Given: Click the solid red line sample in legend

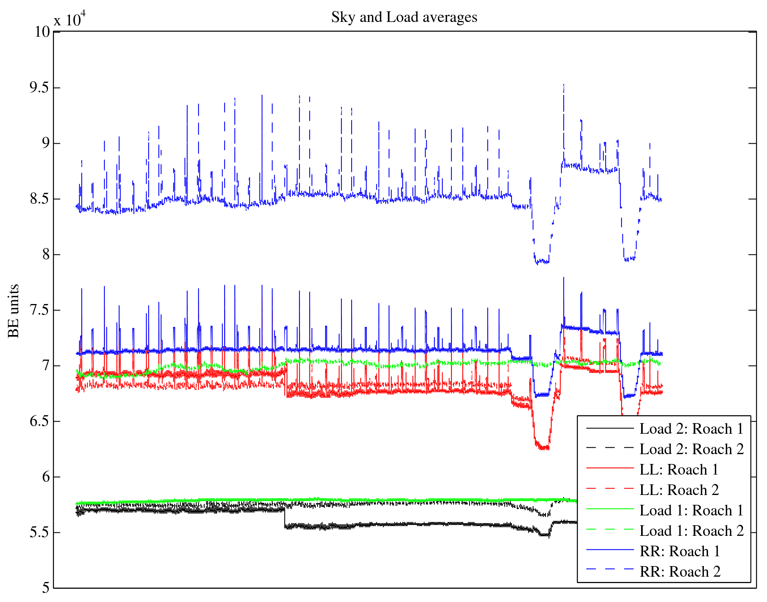Looking at the screenshot, I should pyautogui.click(x=610, y=468).
